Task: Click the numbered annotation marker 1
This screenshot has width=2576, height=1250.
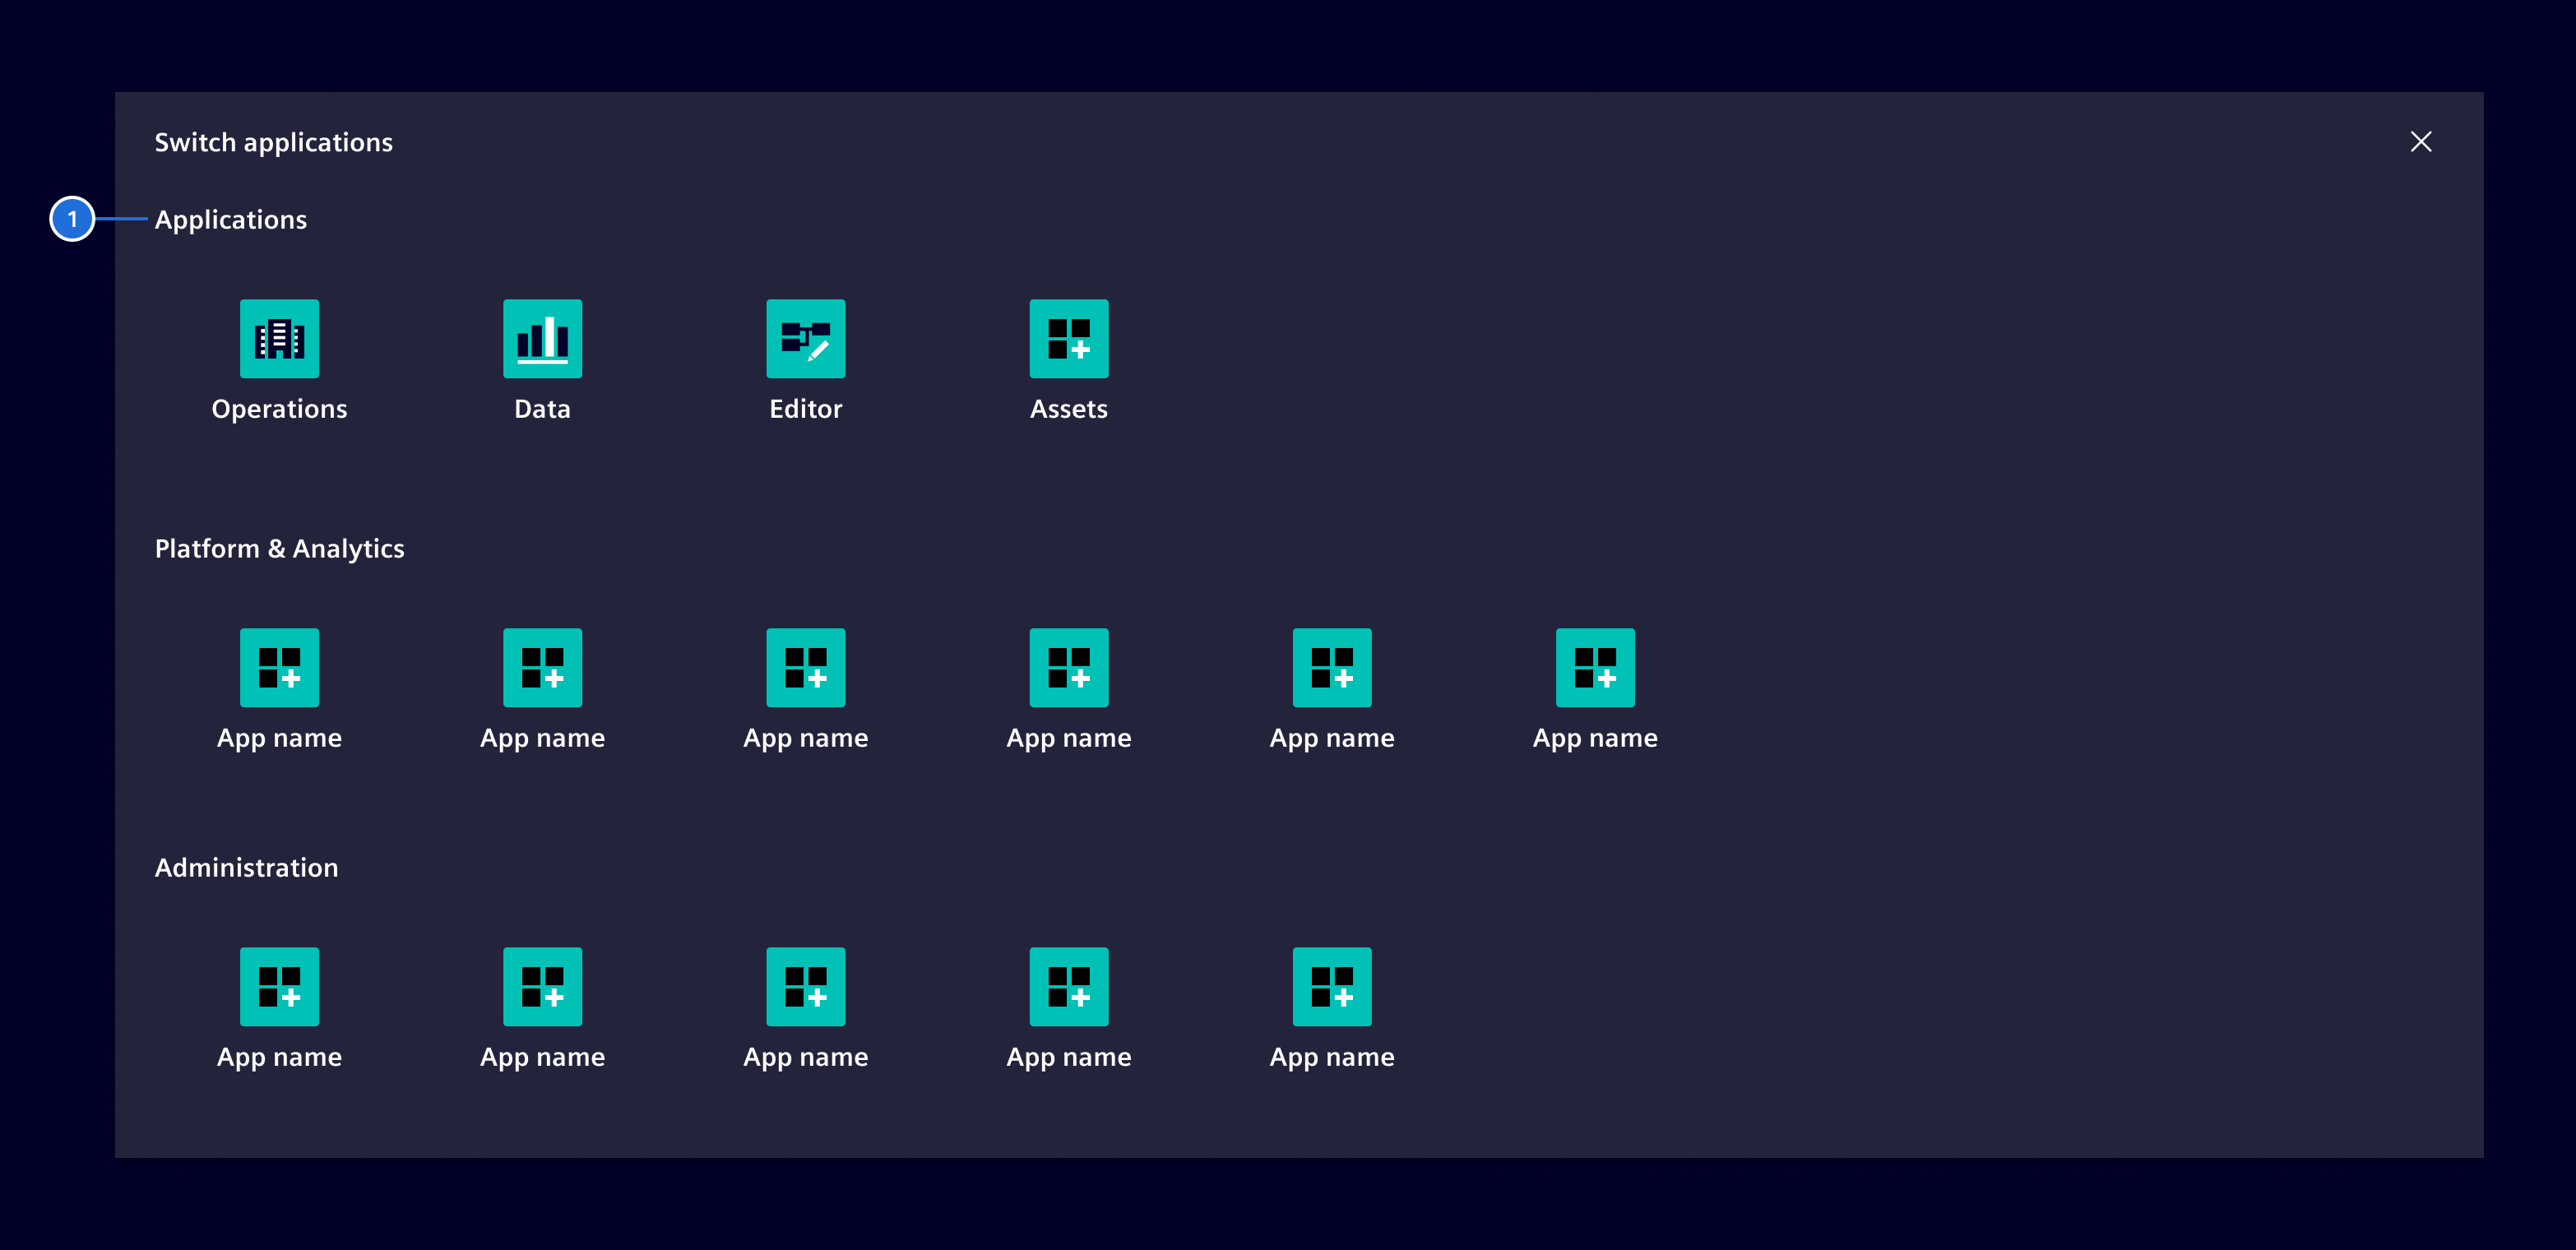Action: pos(74,219)
